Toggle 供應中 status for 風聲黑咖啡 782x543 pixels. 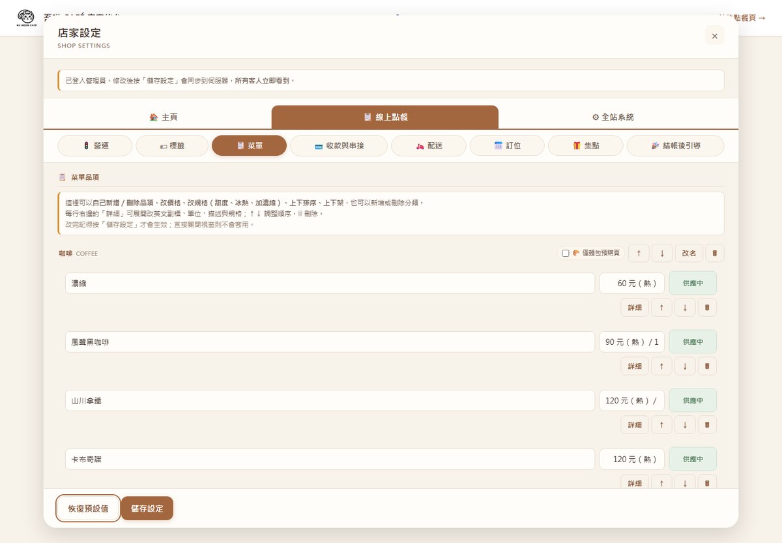[693, 342]
